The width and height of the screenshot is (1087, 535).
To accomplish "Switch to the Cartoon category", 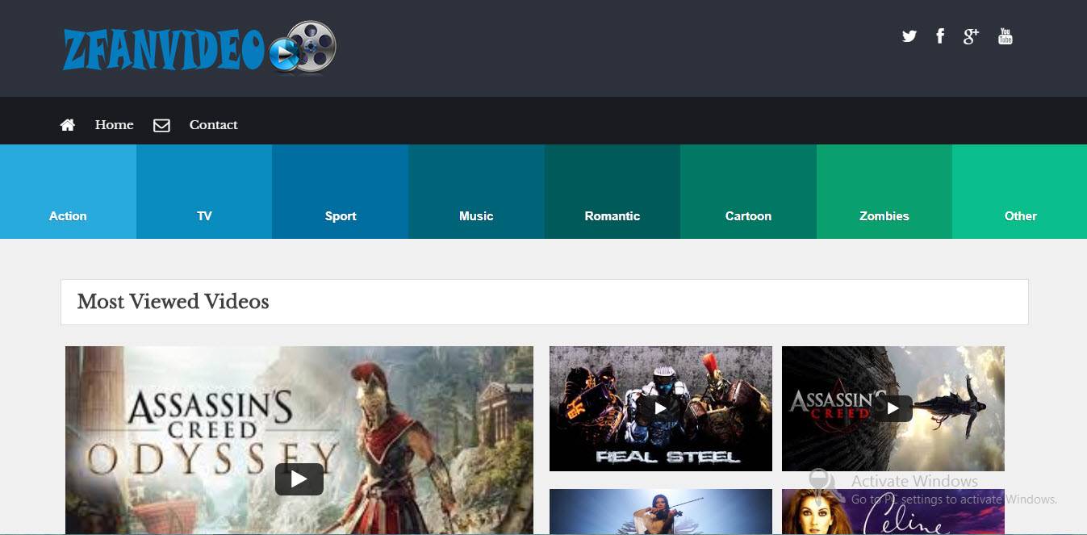I will click(x=748, y=192).
